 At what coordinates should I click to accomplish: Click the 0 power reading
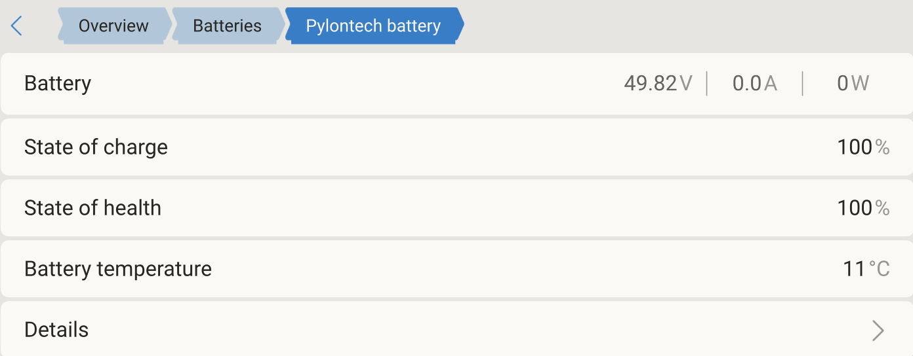tap(843, 84)
